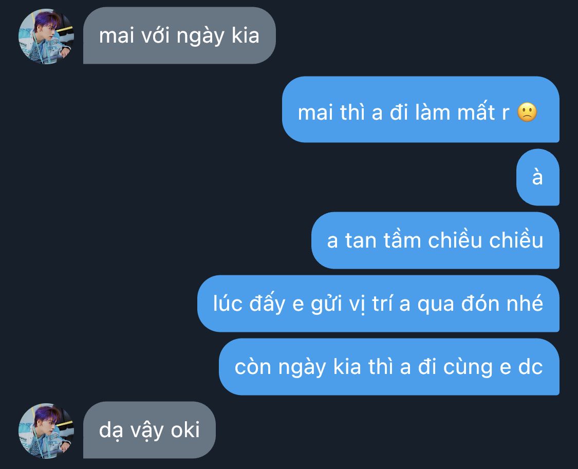This screenshot has height=469, width=578.
Task: Click the sad face emoji in the message
Action: (x=527, y=112)
